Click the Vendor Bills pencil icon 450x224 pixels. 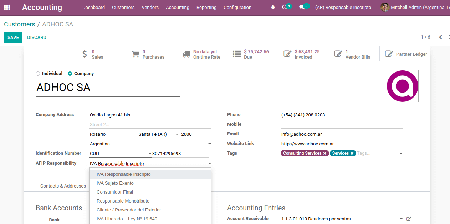[338, 54]
